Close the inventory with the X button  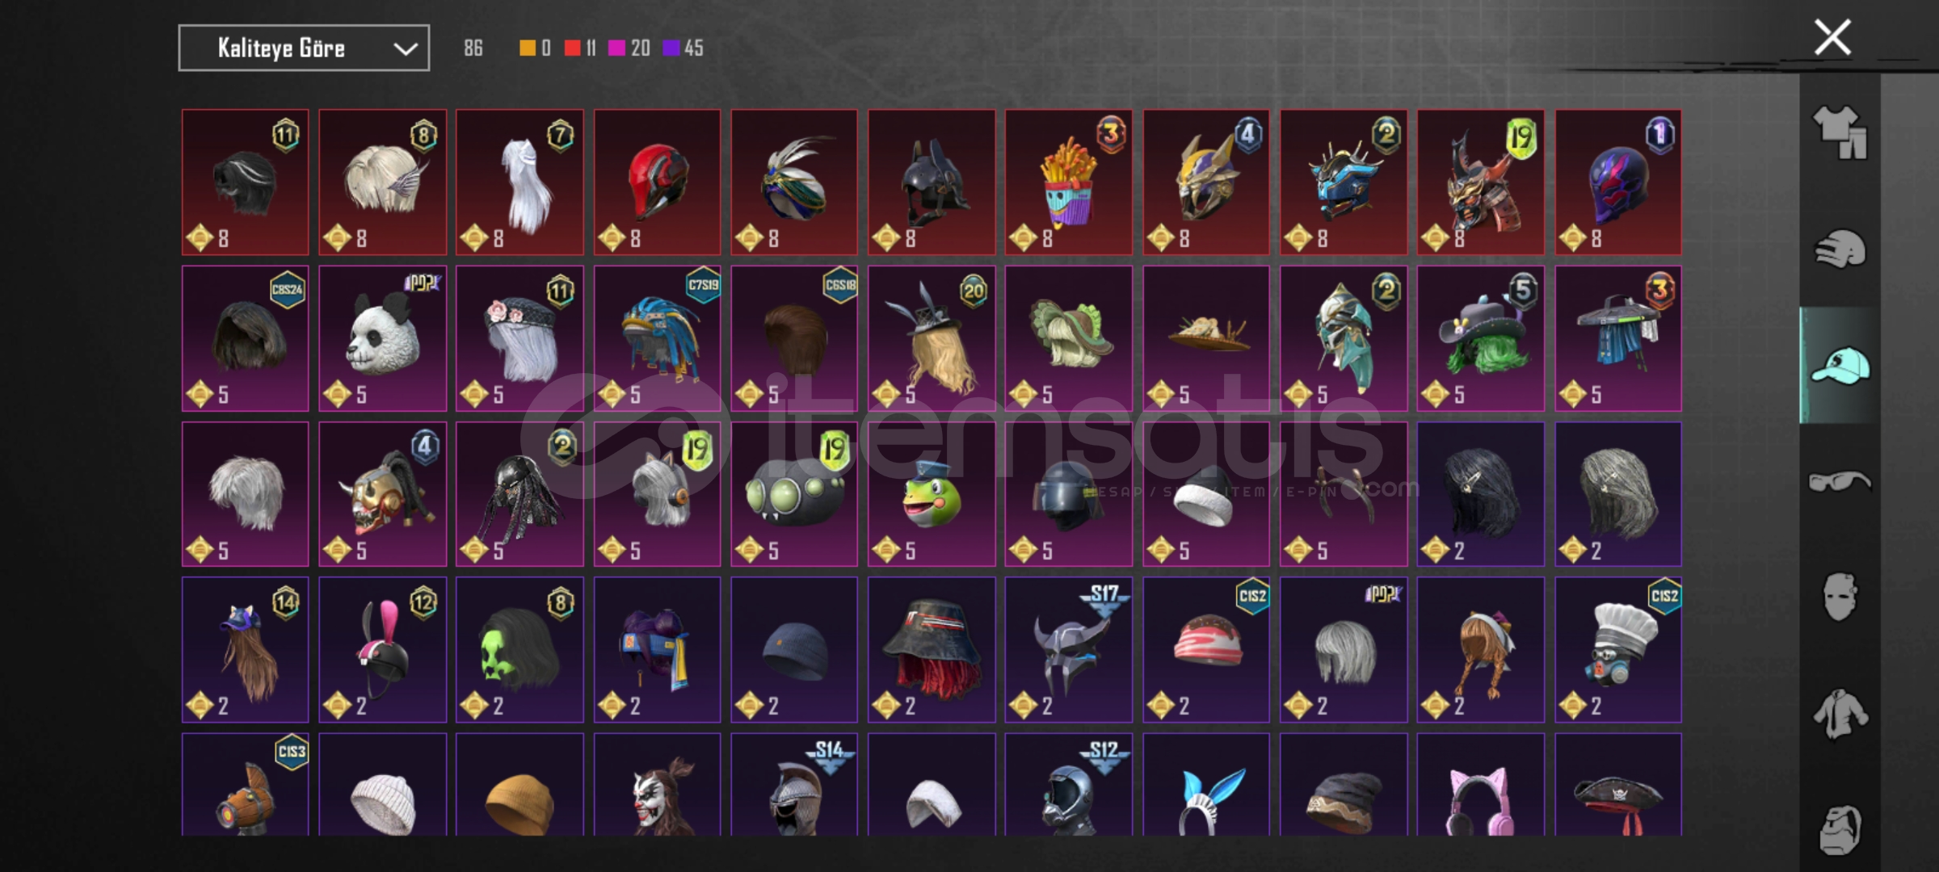click(x=1832, y=37)
